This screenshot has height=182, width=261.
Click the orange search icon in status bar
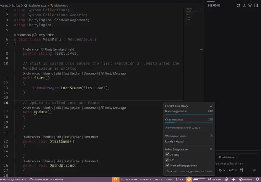[x=116, y=179]
